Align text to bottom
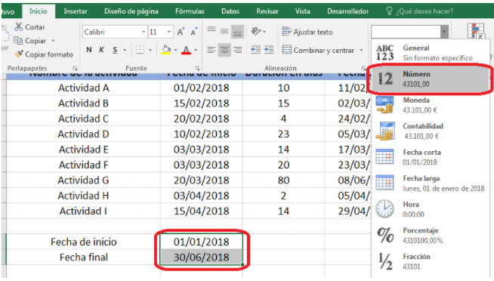 pos(237,32)
